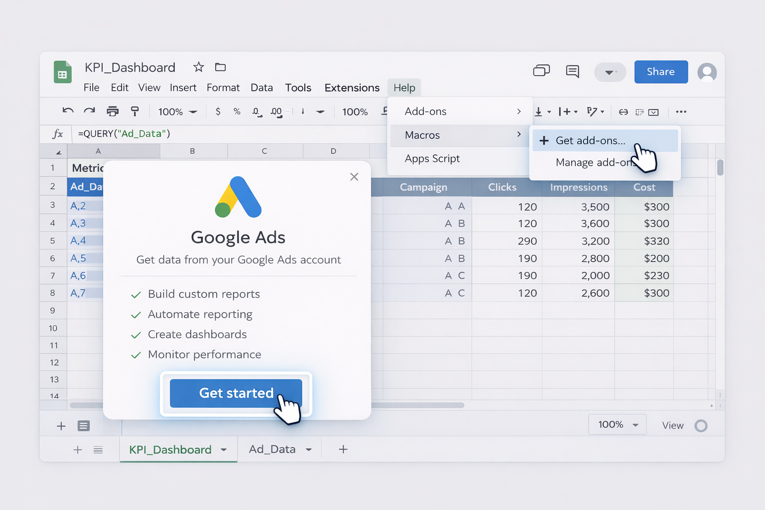Click the increase decimal places icon

pos(277,112)
